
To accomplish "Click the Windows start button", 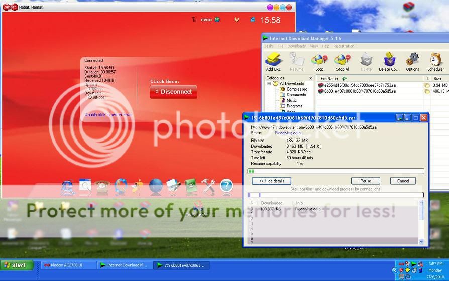I will 17,265.
